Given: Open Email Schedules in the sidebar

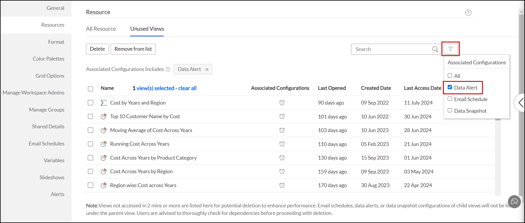Looking at the screenshot, I should pyautogui.click(x=46, y=144).
